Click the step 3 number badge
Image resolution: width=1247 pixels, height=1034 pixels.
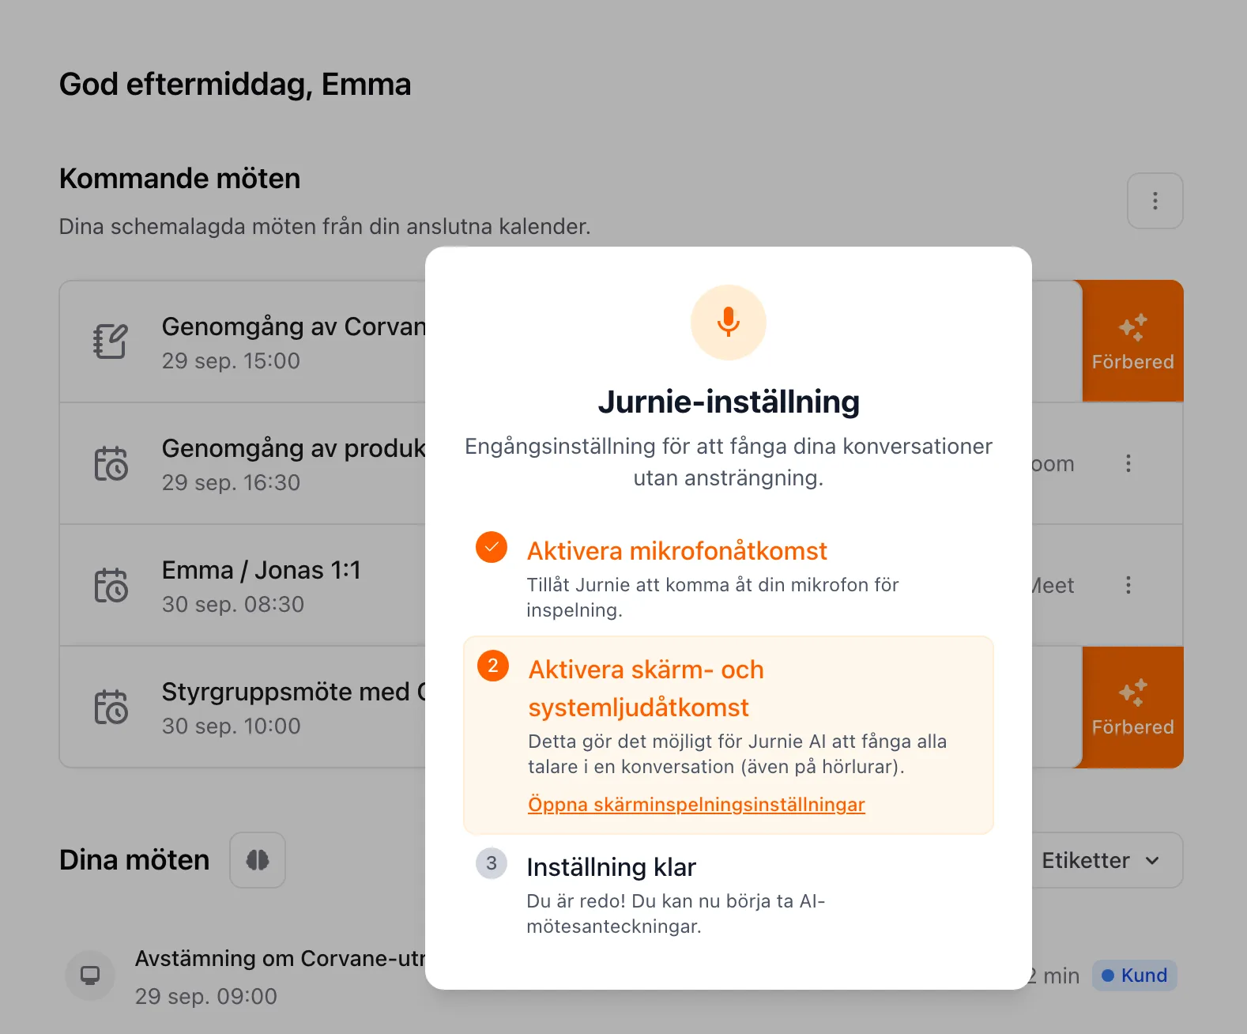tap(492, 863)
